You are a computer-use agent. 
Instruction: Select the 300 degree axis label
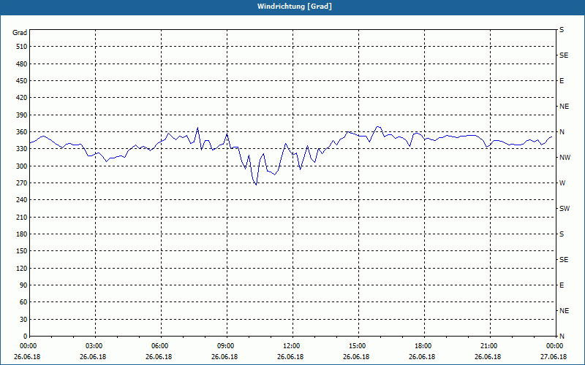coord(22,166)
